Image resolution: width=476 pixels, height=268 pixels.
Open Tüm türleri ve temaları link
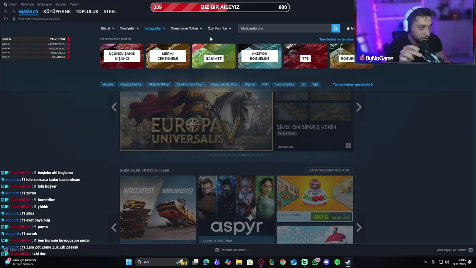point(337,39)
